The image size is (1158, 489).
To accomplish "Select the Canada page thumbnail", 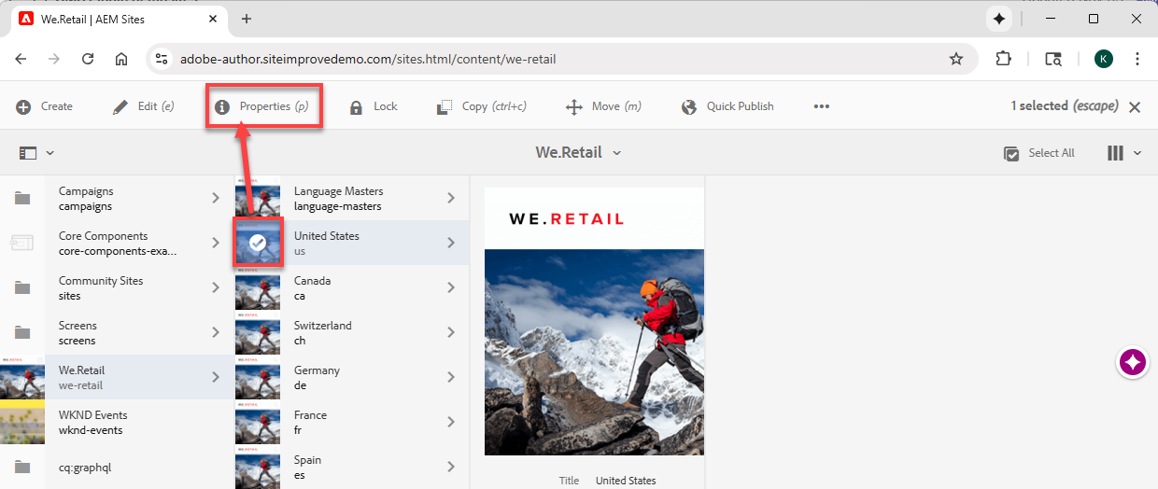I will click(258, 287).
